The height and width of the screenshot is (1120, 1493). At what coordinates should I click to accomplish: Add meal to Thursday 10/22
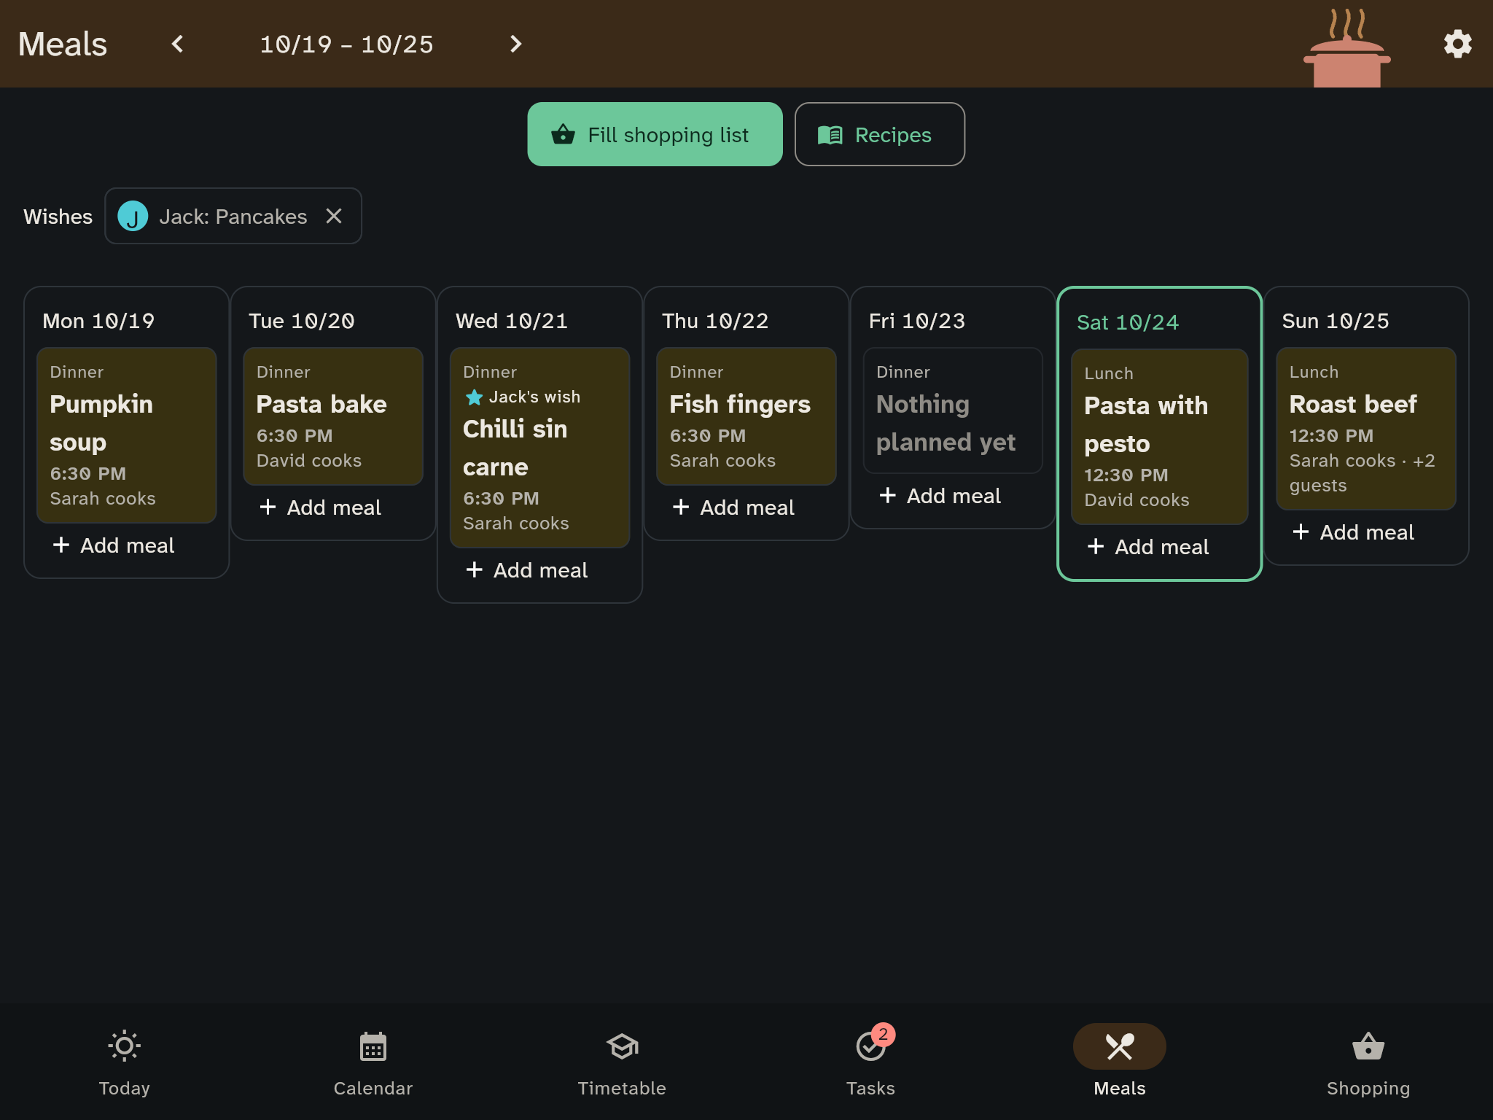point(733,507)
